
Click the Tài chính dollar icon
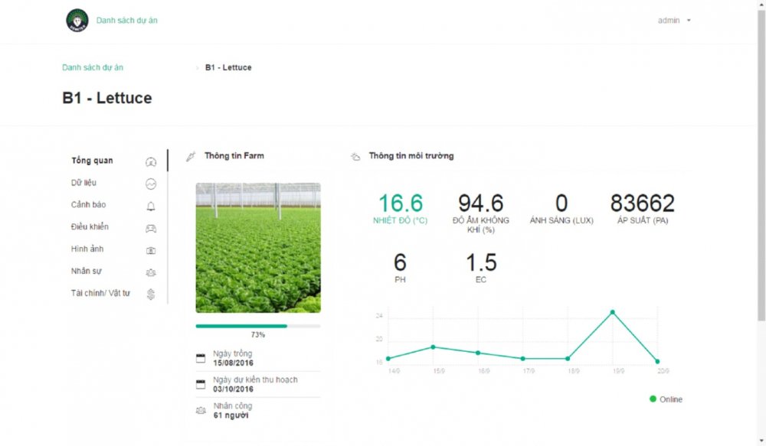[151, 294]
